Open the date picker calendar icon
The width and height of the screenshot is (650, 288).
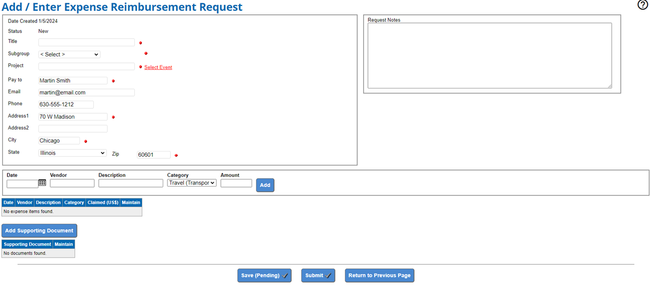click(42, 182)
